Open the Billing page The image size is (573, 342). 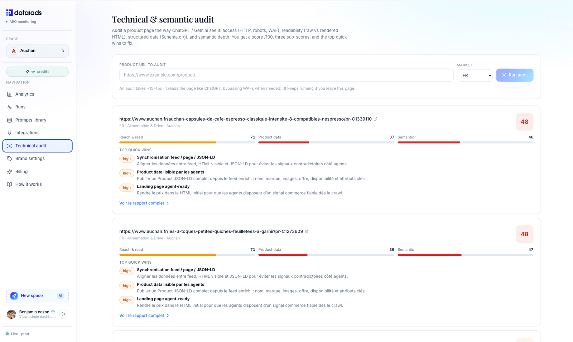[37, 172]
